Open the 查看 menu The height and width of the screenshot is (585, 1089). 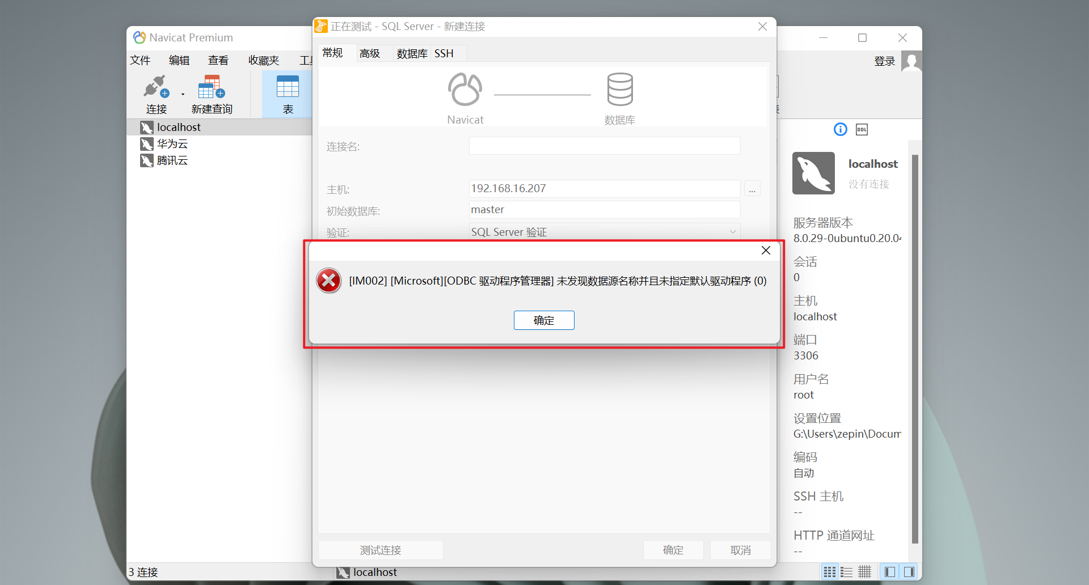click(x=218, y=60)
